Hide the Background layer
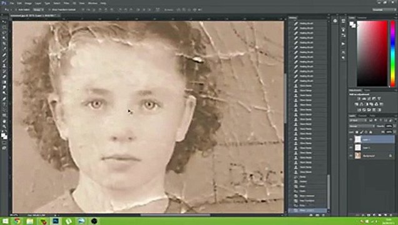Screen dimensions: 398x225 click(x=351, y=156)
